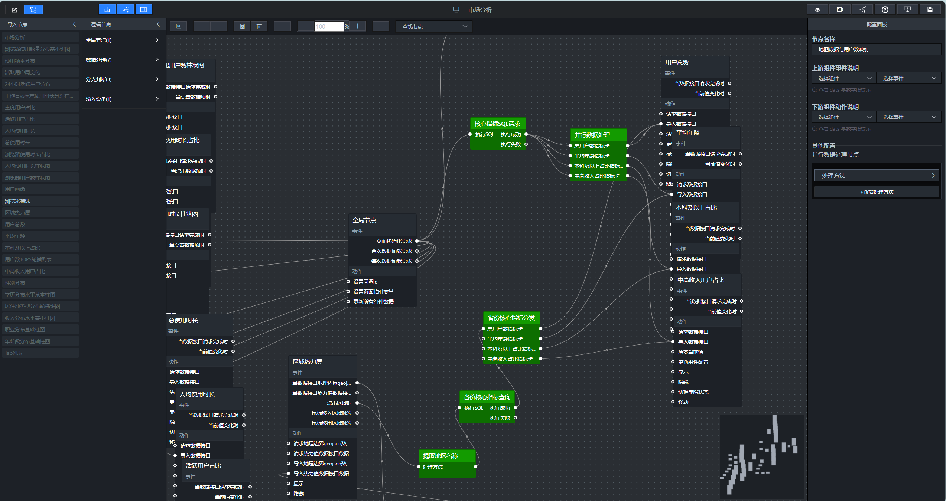Click the paper plane publish icon
The image size is (946, 501).
862,10
